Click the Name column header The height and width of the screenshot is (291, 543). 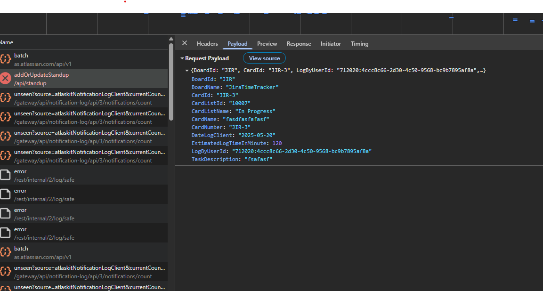[x=84, y=42]
